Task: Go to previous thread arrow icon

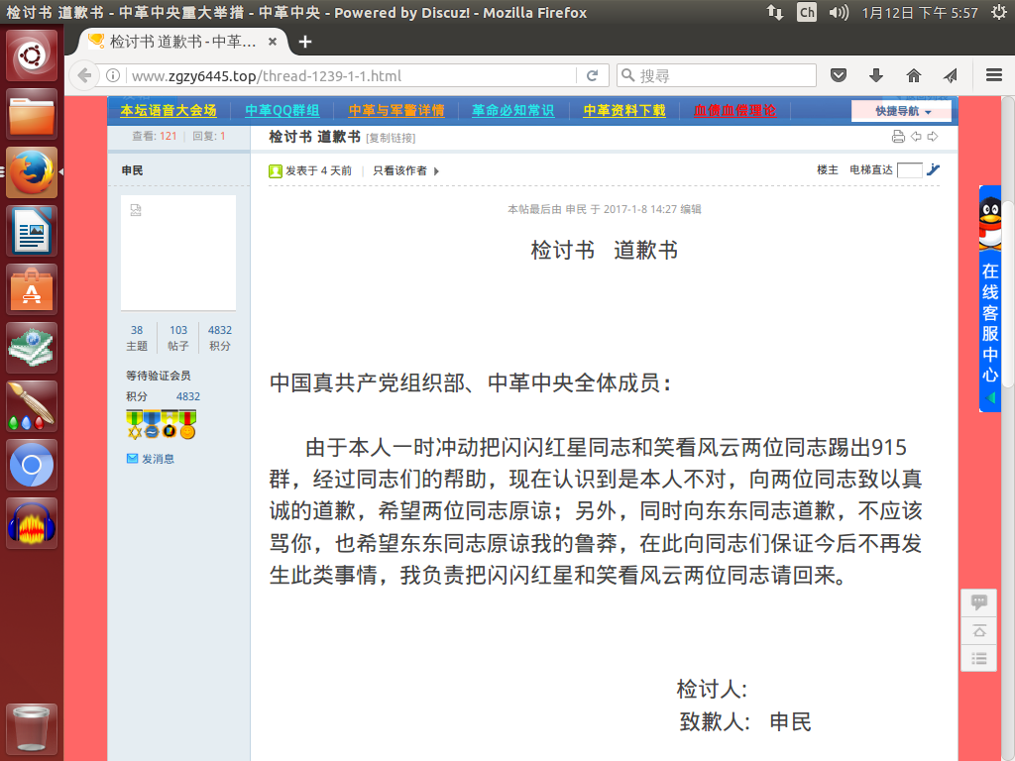Action: click(916, 137)
